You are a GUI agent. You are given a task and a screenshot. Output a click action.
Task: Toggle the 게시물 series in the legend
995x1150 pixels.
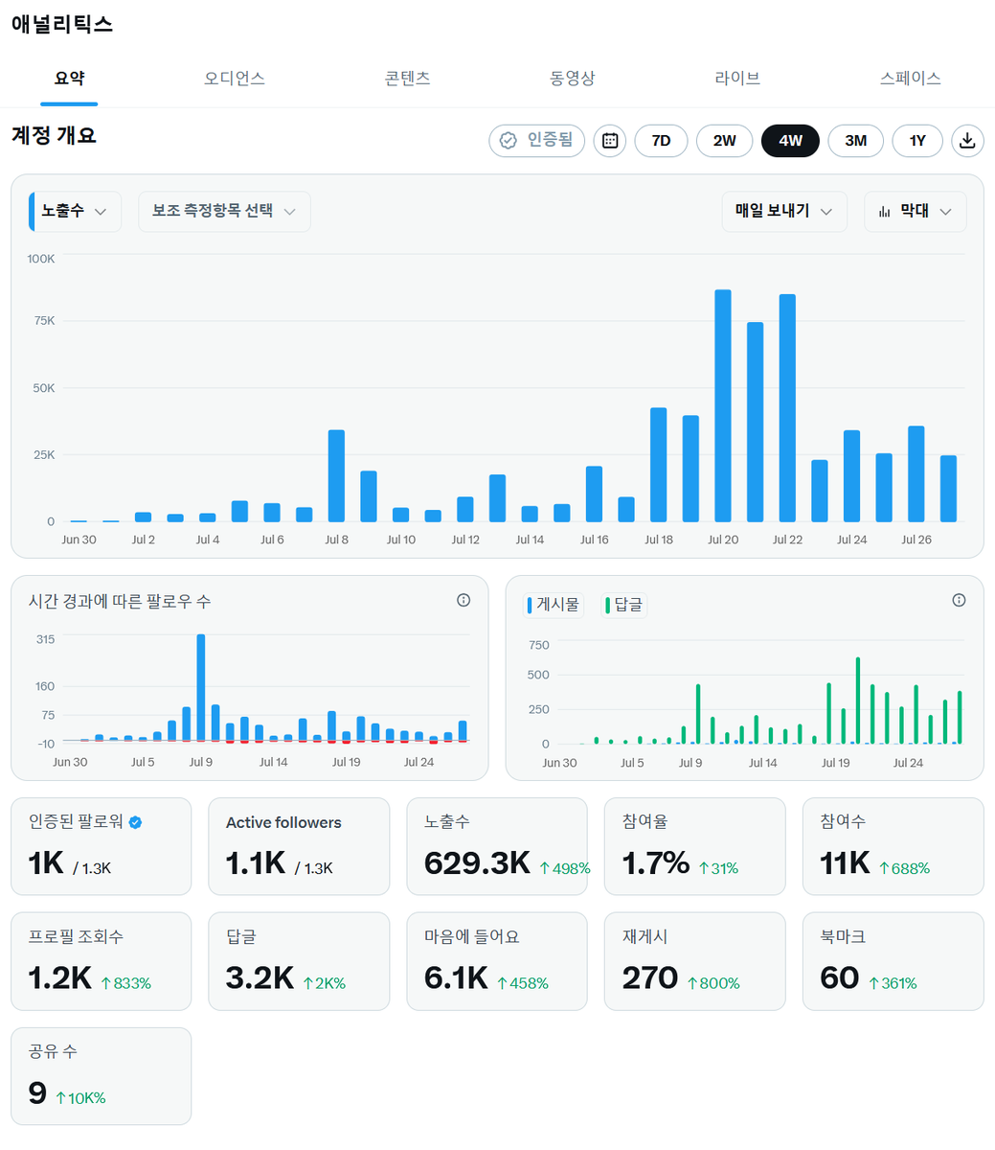point(554,605)
